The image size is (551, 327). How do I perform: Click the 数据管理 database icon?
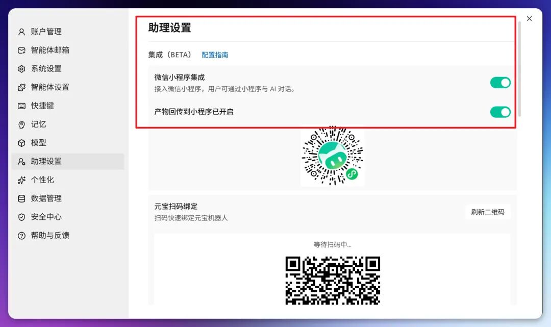pos(21,198)
